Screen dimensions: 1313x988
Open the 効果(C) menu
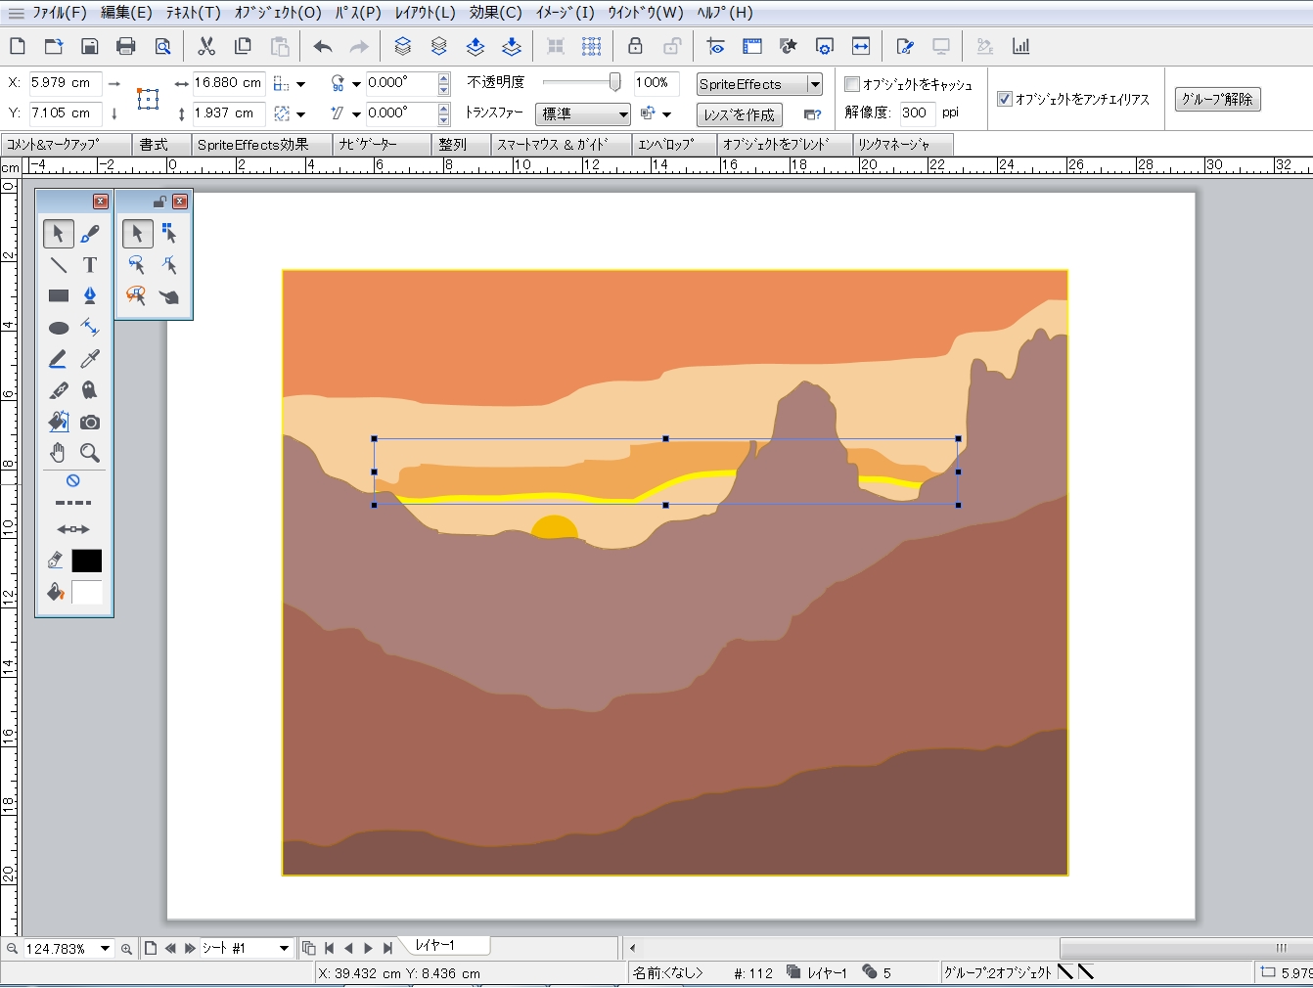pyautogui.click(x=495, y=13)
